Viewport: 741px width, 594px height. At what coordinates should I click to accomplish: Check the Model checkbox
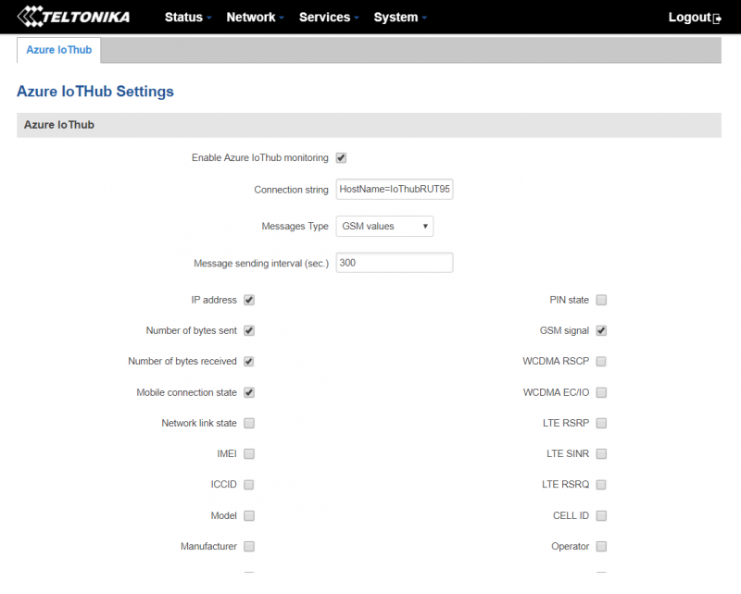pyautogui.click(x=249, y=515)
